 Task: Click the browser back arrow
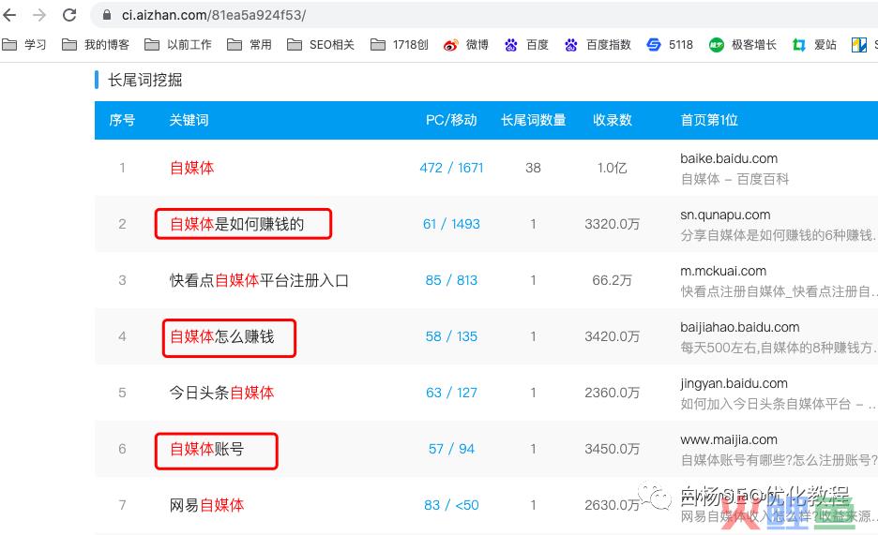9,15
